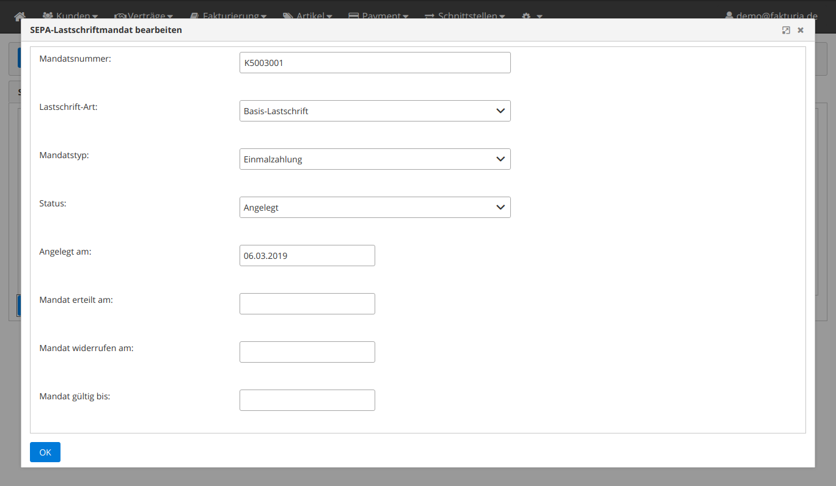The width and height of the screenshot is (836, 486).
Task: Open the Fakturierung menu
Action: tap(228, 15)
